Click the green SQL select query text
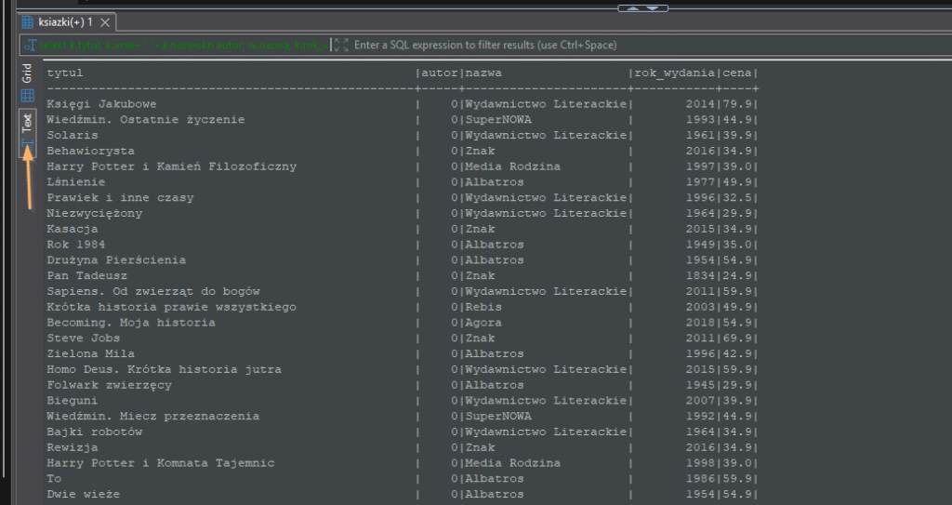The width and height of the screenshot is (952, 505). coord(181,45)
